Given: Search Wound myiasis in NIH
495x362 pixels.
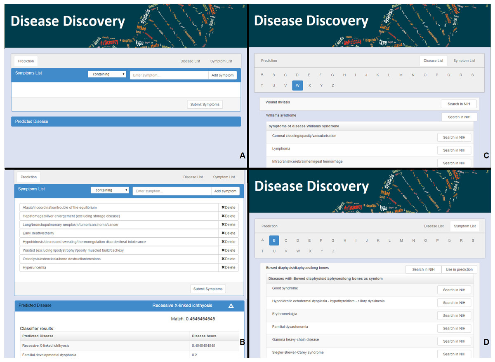Looking at the screenshot, I should coord(459,104).
